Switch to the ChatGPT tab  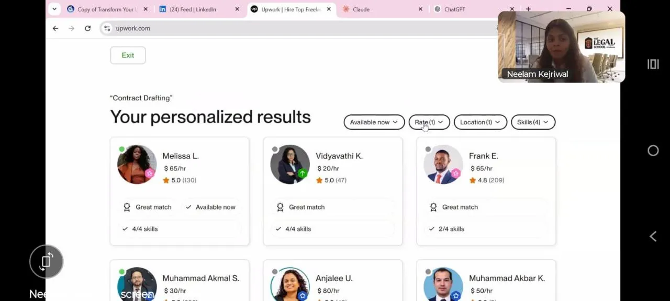tap(454, 9)
